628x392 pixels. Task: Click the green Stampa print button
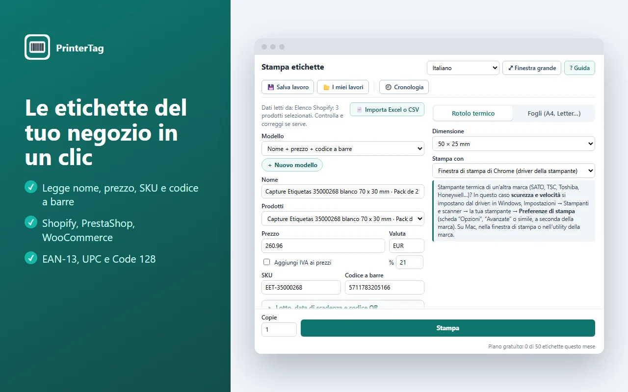448,328
